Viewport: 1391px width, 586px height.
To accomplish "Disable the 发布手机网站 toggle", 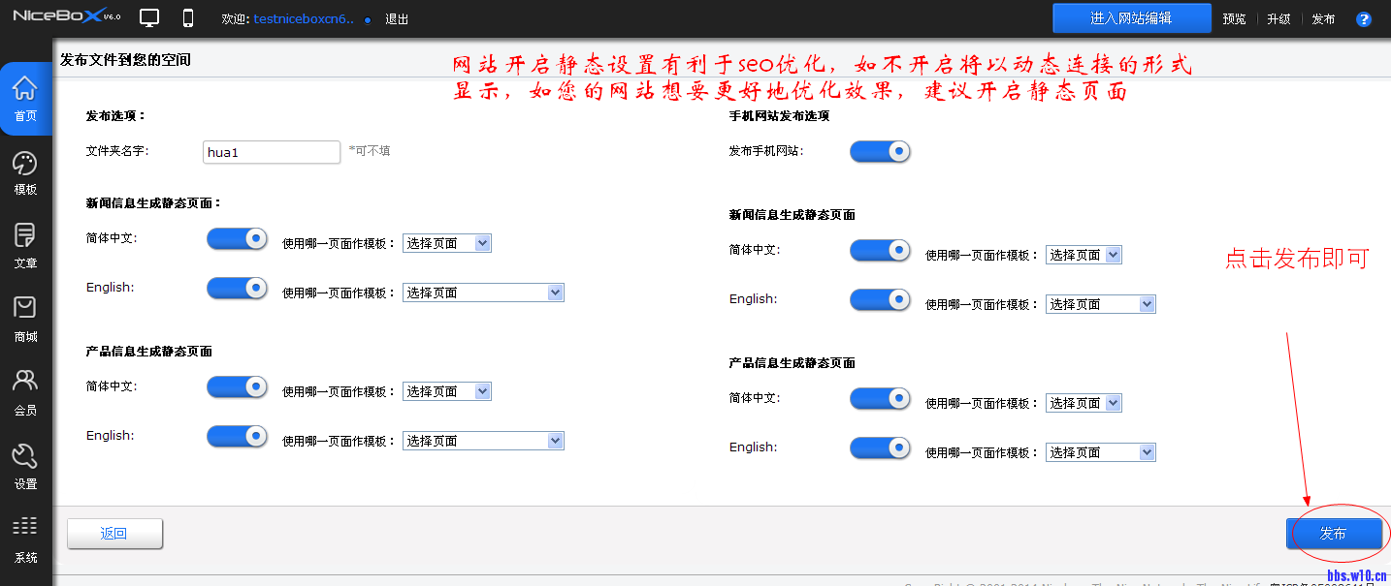I will coord(880,151).
